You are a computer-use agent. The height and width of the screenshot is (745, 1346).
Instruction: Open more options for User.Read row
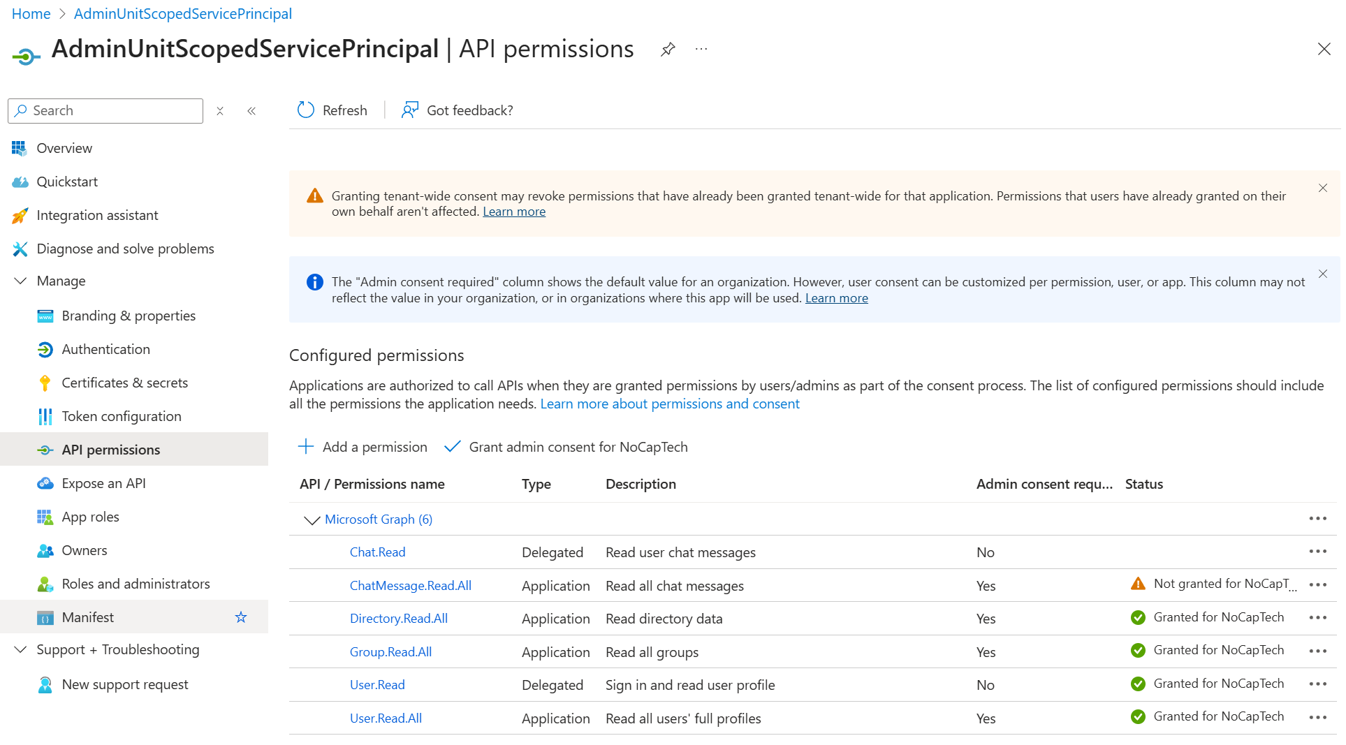[x=1317, y=684]
